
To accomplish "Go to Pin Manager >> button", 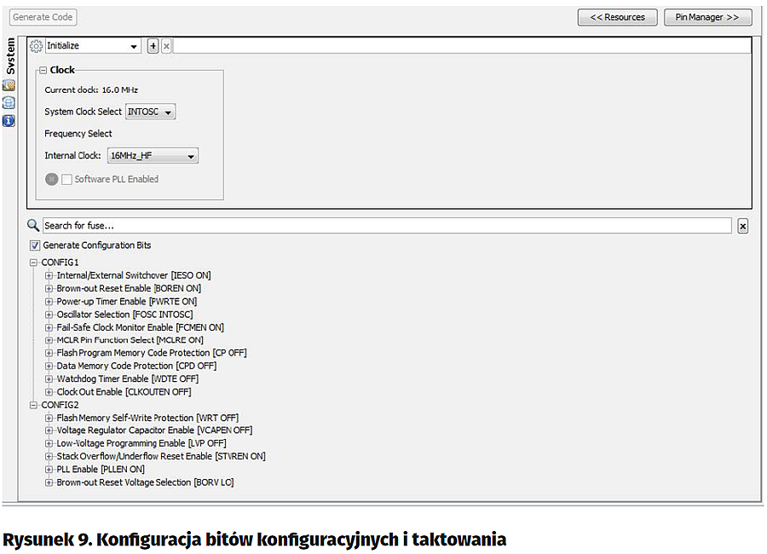I will (x=706, y=17).
